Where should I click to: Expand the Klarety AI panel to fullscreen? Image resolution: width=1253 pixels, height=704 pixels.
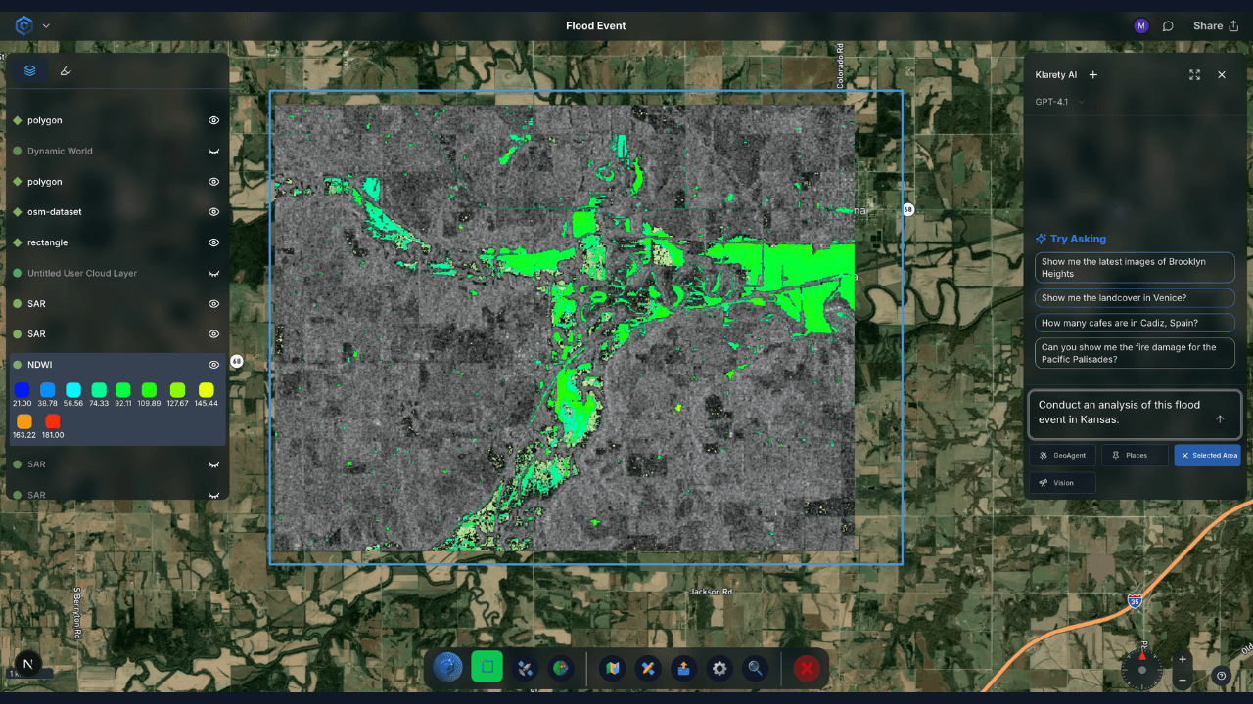(x=1194, y=75)
